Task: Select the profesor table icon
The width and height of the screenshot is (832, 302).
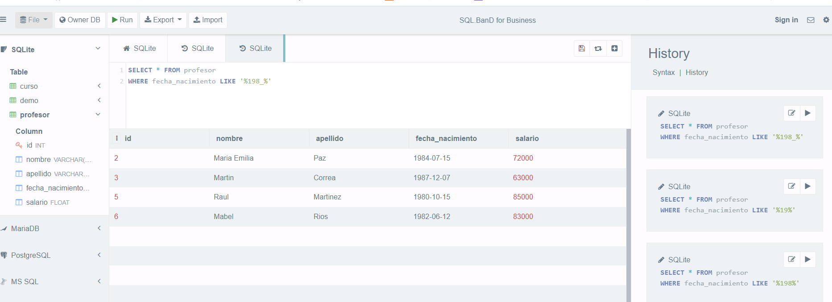Action: tap(13, 115)
